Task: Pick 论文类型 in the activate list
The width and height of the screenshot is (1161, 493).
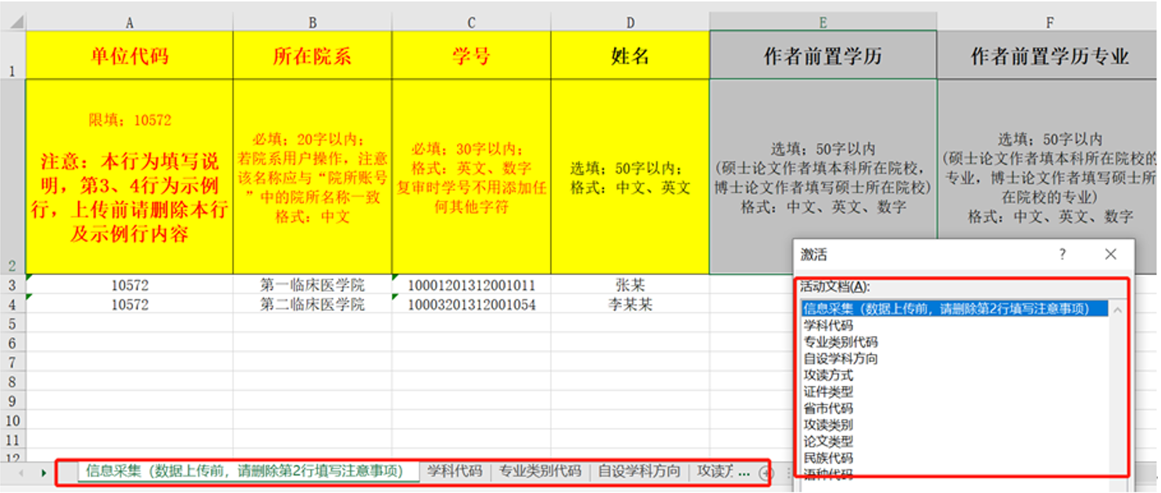Action: click(828, 441)
